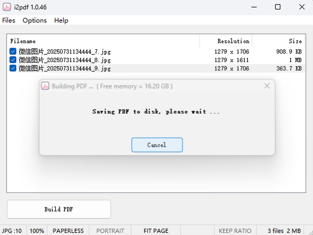This screenshot has height=235, width=313.
Task: Click the i2pdf PDF icon in the title bar
Action: (x=7, y=7)
